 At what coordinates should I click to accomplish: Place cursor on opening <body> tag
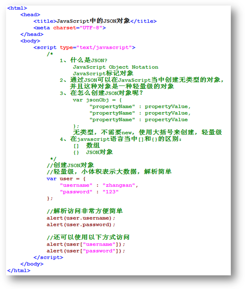(30, 41)
